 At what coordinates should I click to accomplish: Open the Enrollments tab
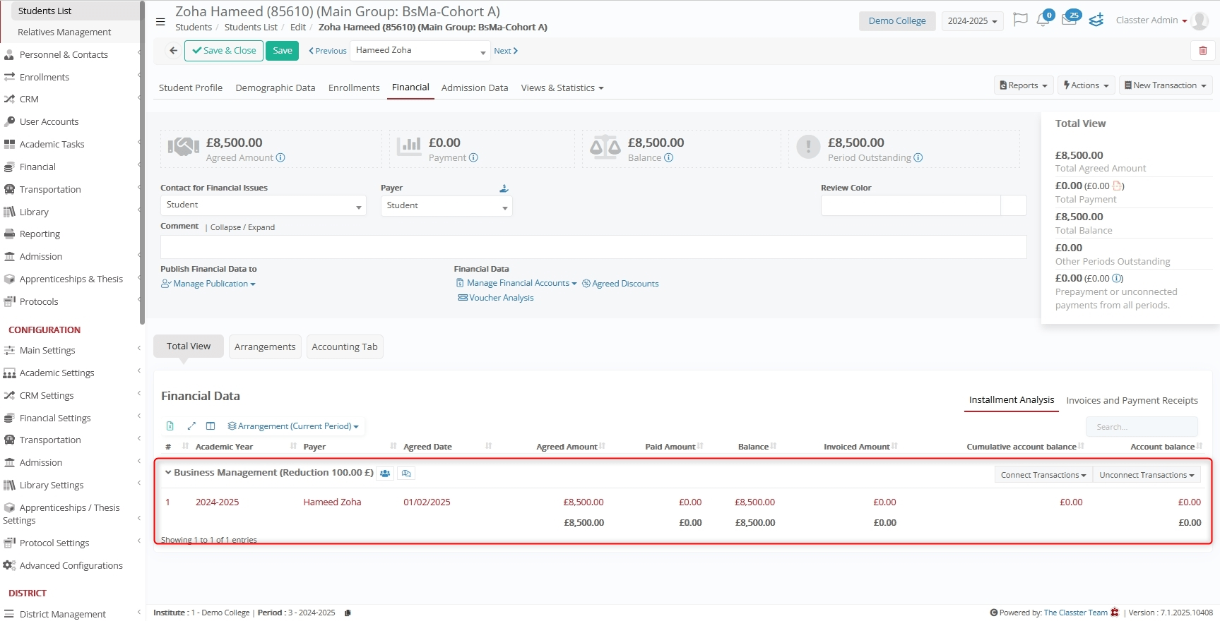click(354, 88)
